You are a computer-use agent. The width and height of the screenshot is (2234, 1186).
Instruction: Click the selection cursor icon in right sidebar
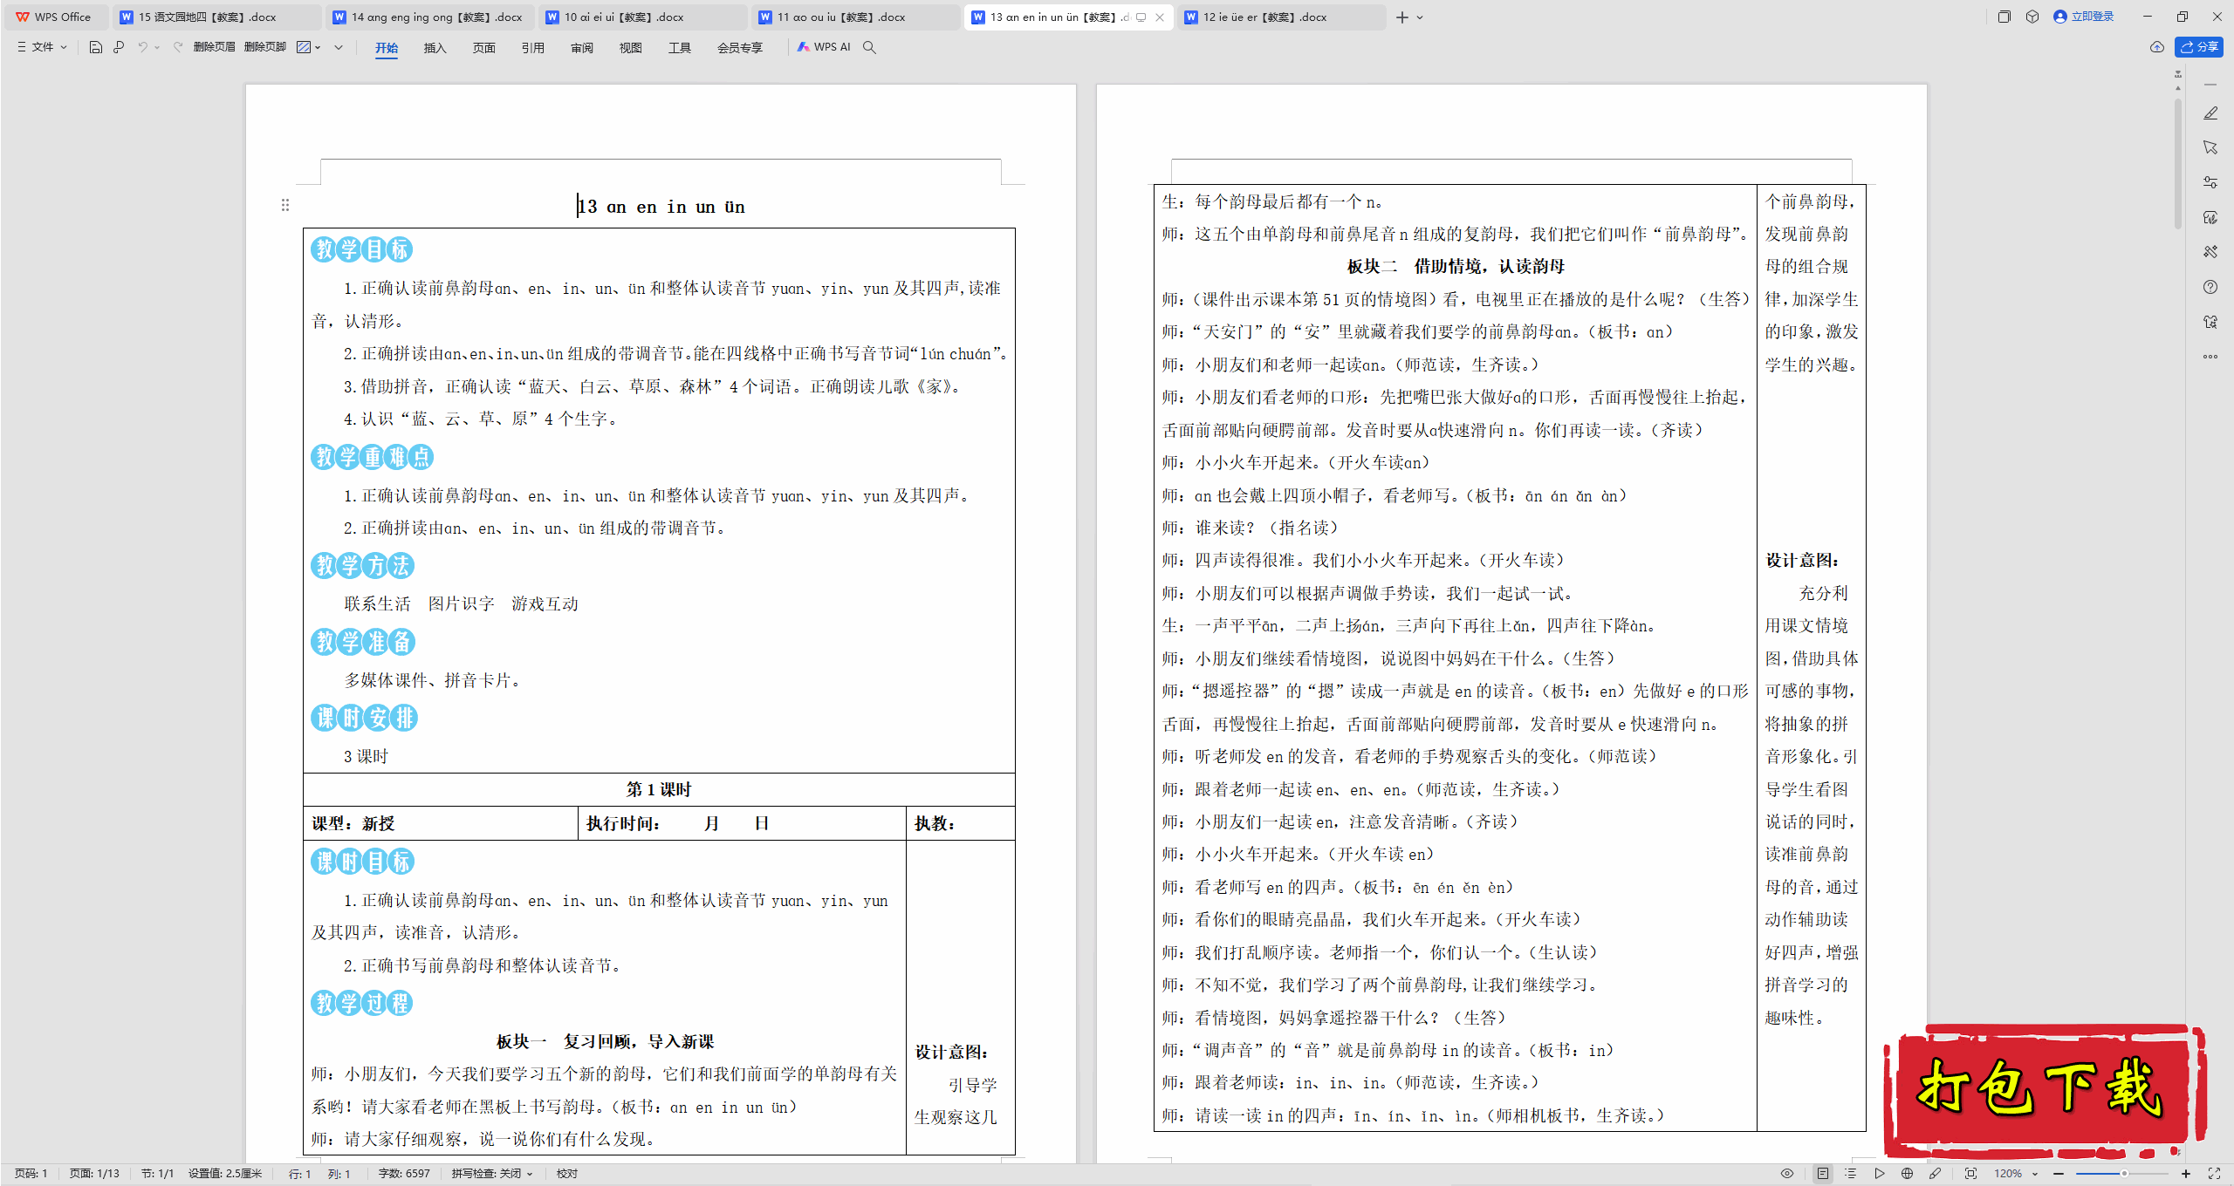coord(2210,147)
